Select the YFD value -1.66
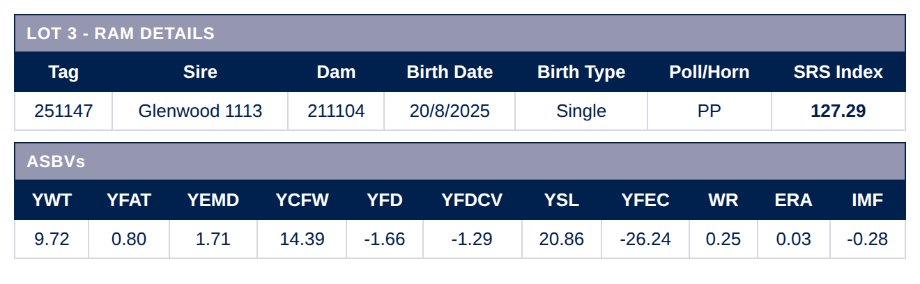 pos(384,239)
